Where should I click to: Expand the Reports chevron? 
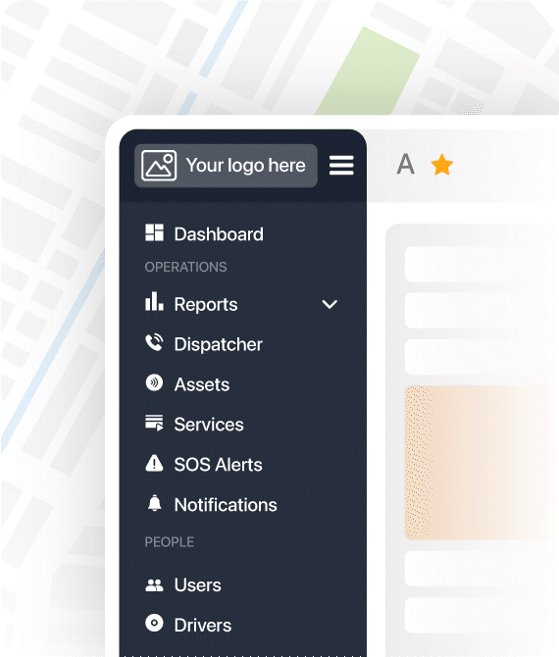coord(330,304)
